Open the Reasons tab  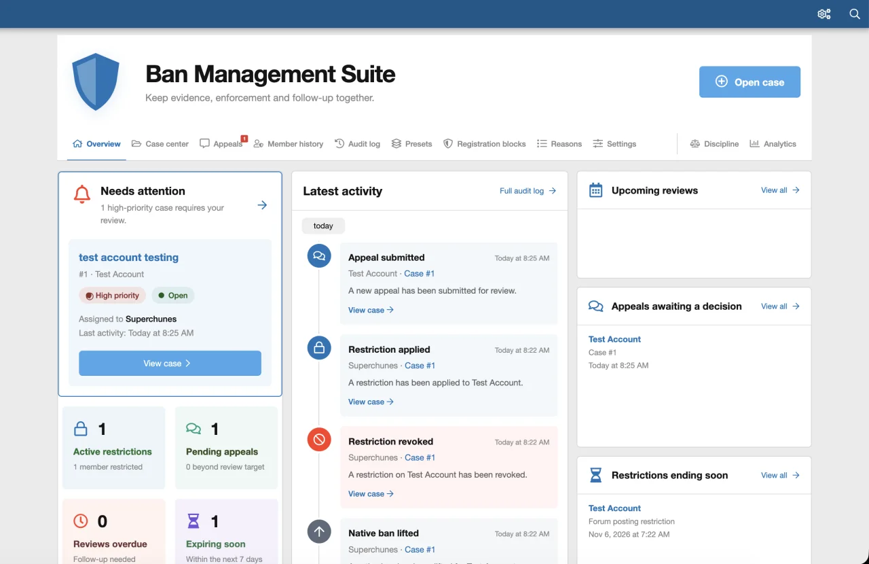click(x=559, y=144)
